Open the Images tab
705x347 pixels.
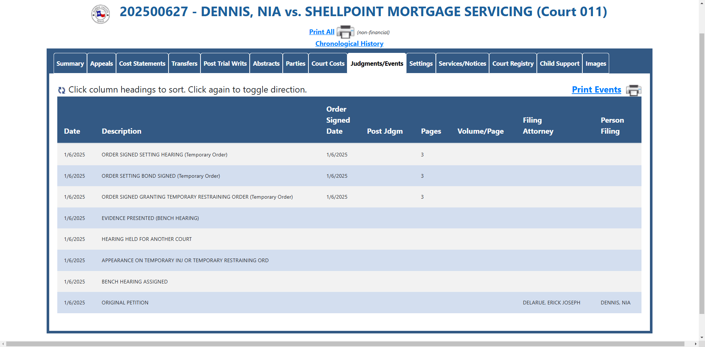[x=596, y=64]
